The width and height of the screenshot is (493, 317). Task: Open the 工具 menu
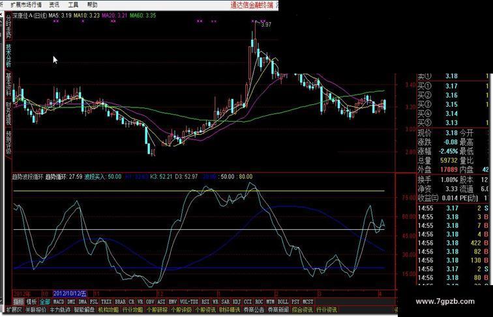click(x=73, y=5)
